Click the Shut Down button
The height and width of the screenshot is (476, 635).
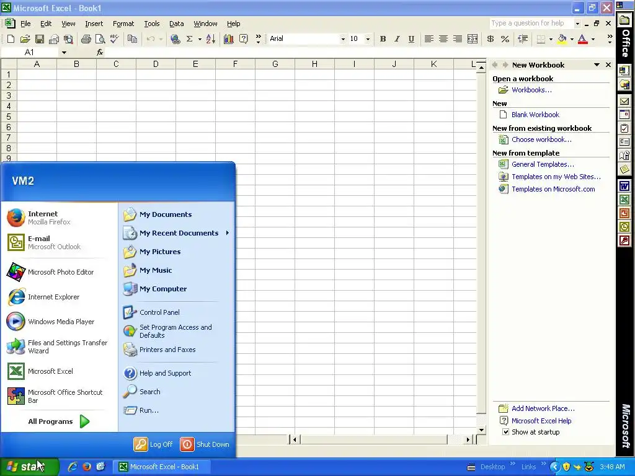(x=205, y=444)
